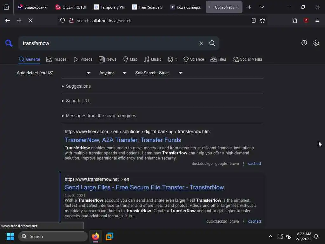Open the Windows Start menu
Viewport: 325px width, 244px height.
pos(10,236)
